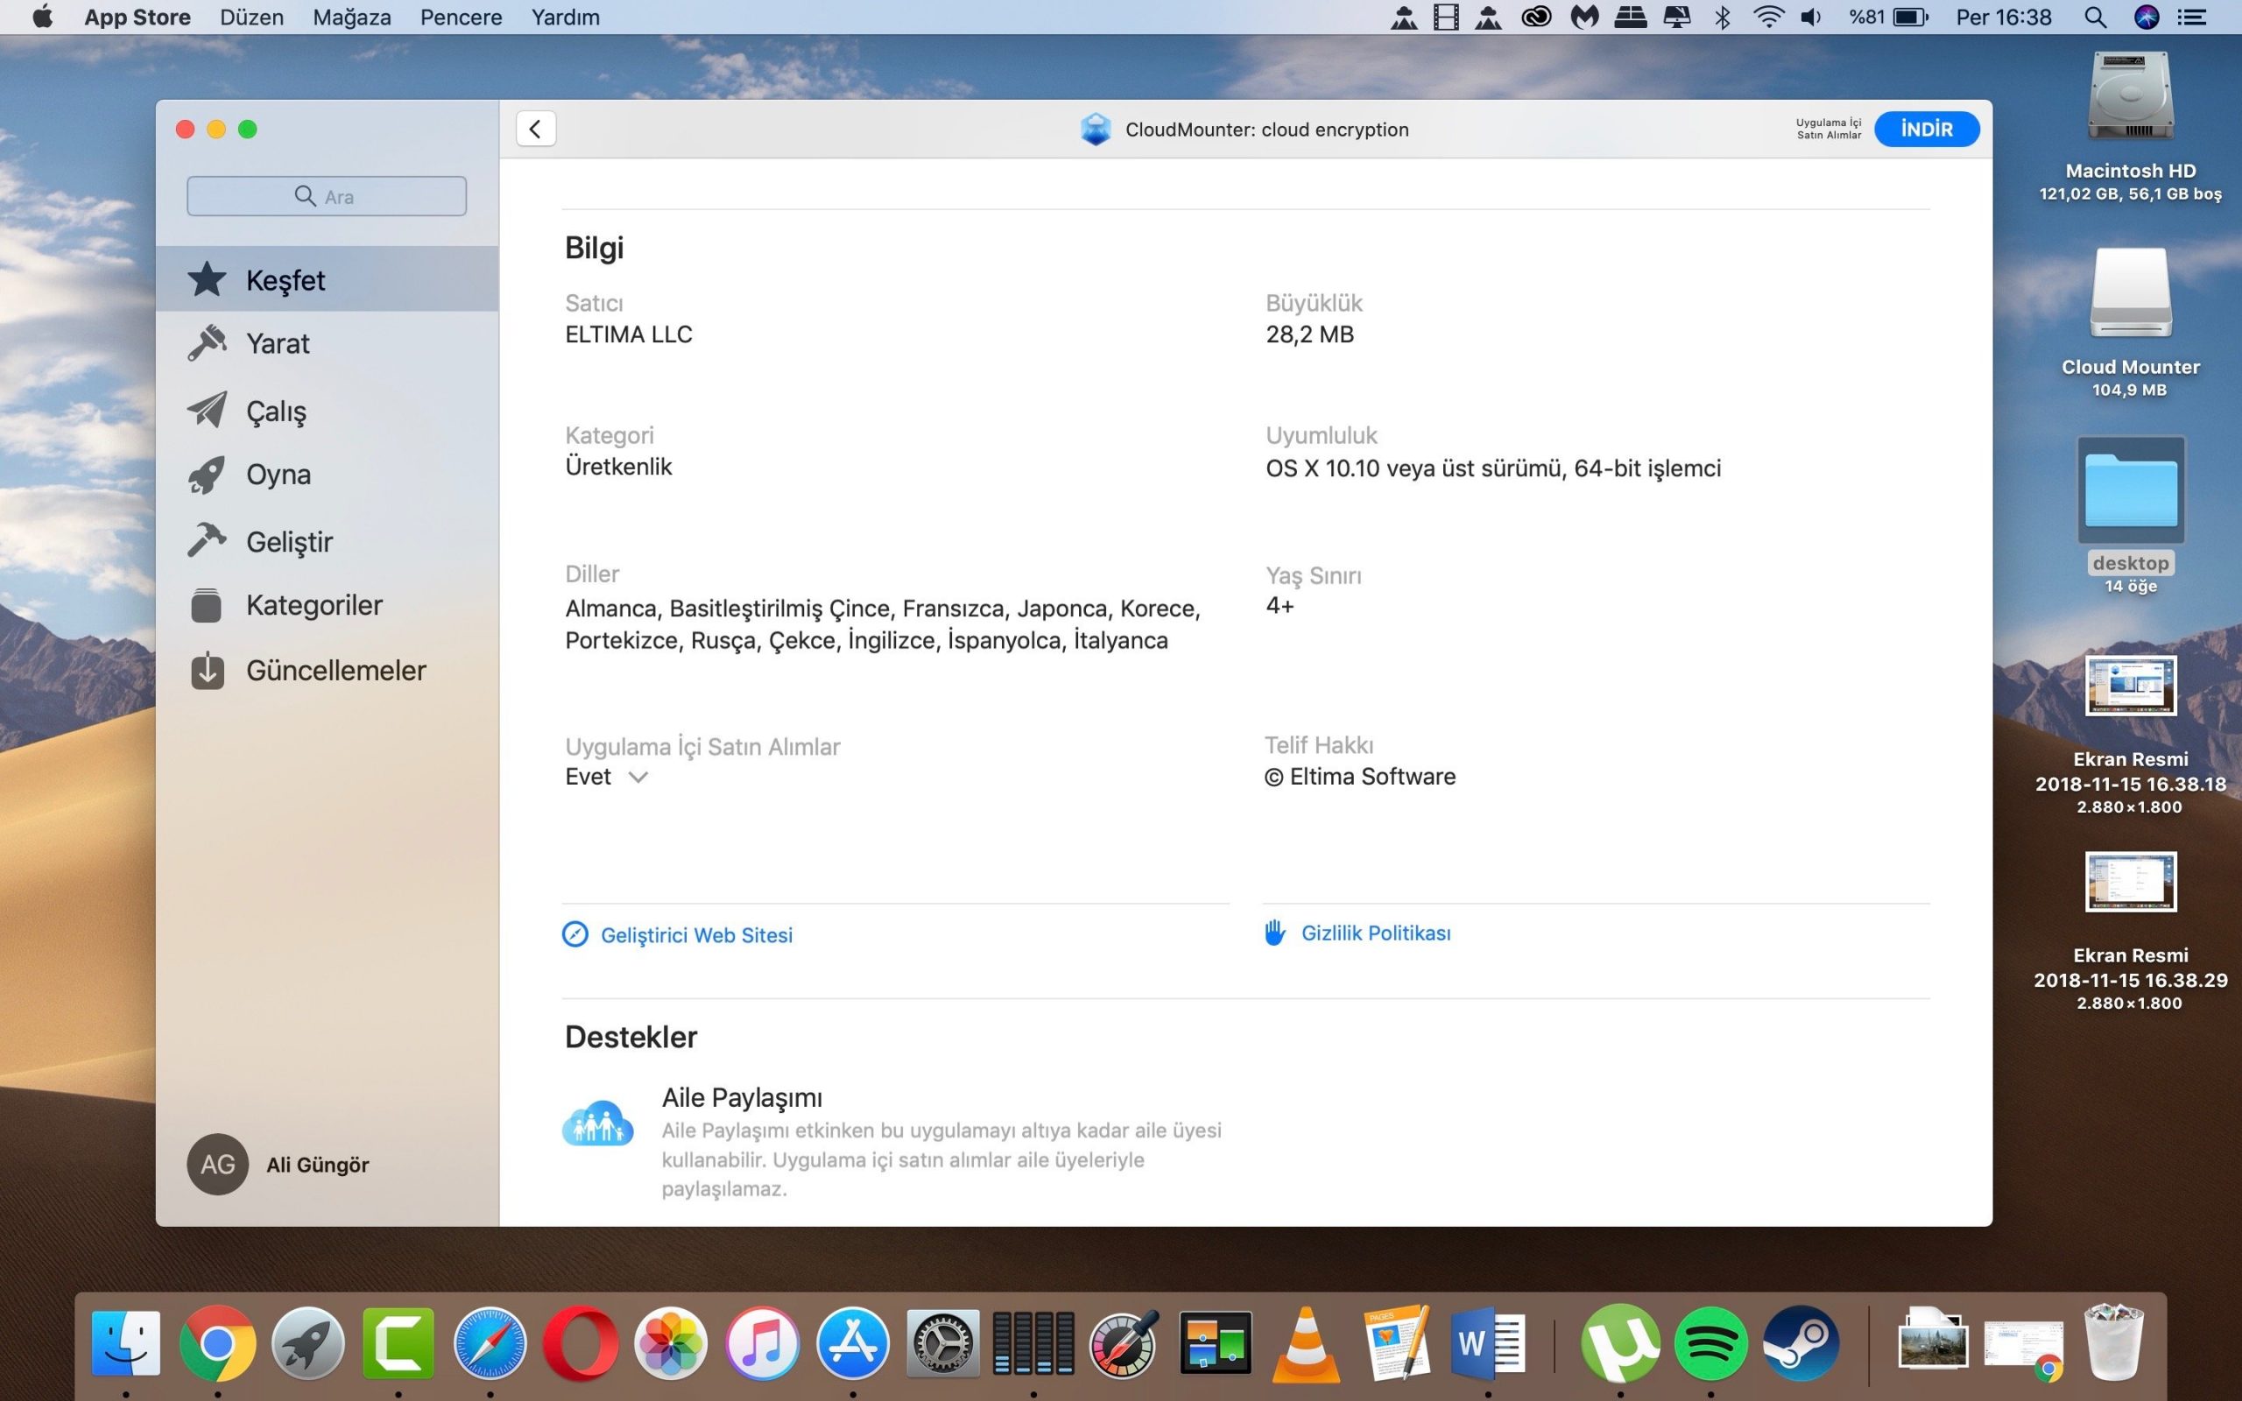Image resolution: width=2242 pixels, height=1401 pixels.
Task: Click the Ara search field
Action: coord(327,196)
